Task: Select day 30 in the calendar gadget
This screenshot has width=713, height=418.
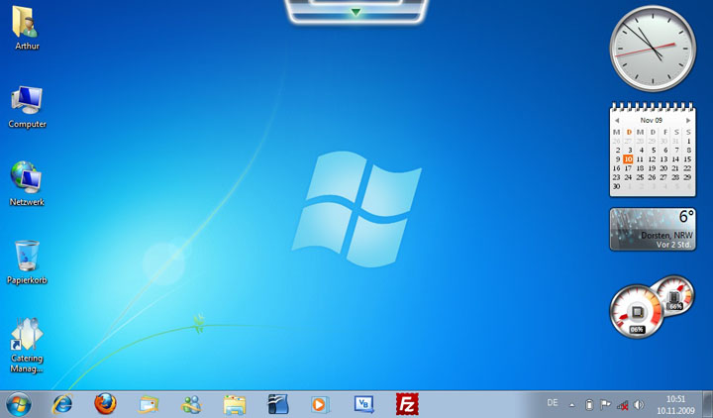Action: (616, 186)
